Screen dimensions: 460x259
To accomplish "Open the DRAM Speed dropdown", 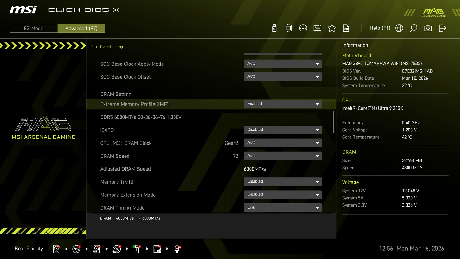I will [283, 156].
